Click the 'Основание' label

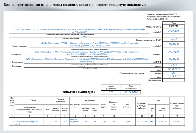(16, 66)
